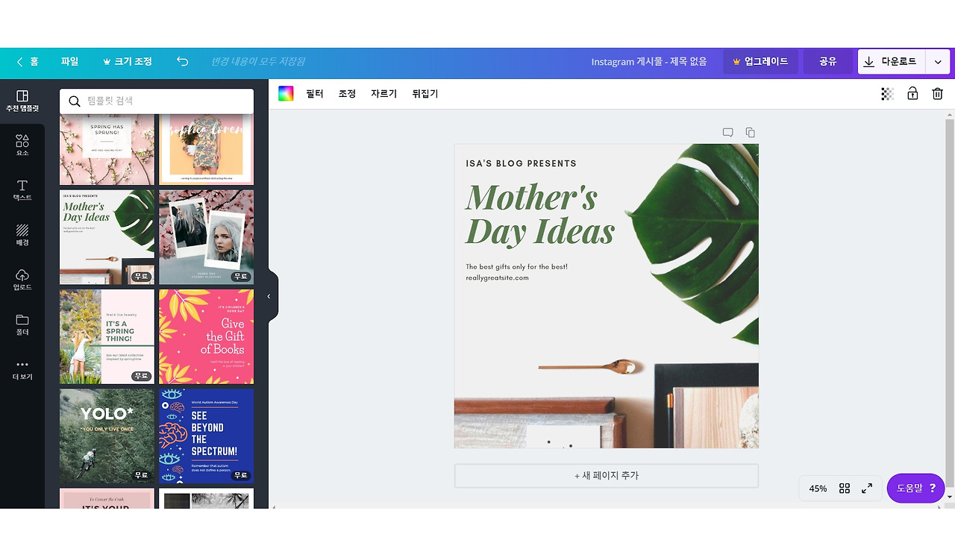
Task: Click the 새 페이지 추가 button
Action: point(606,475)
